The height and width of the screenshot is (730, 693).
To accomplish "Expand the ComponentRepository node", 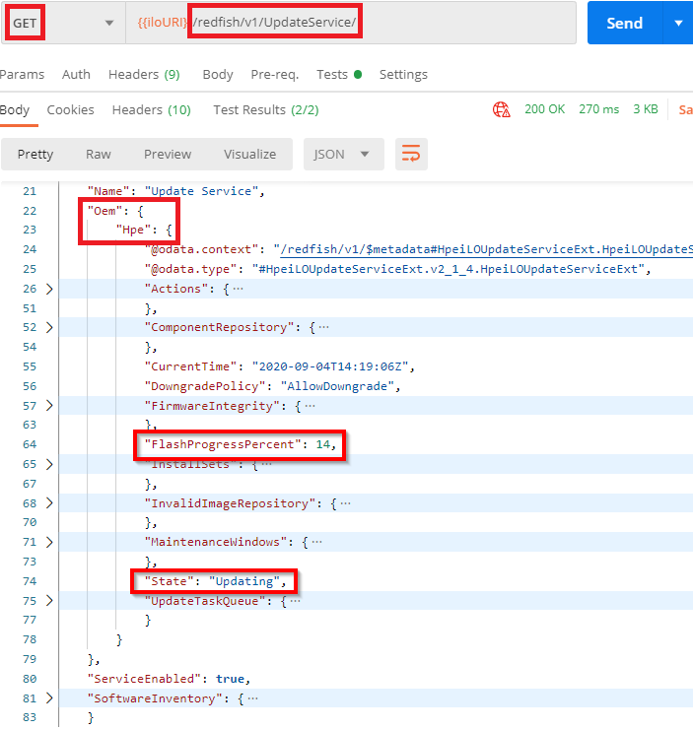I will click(x=49, y=327).
